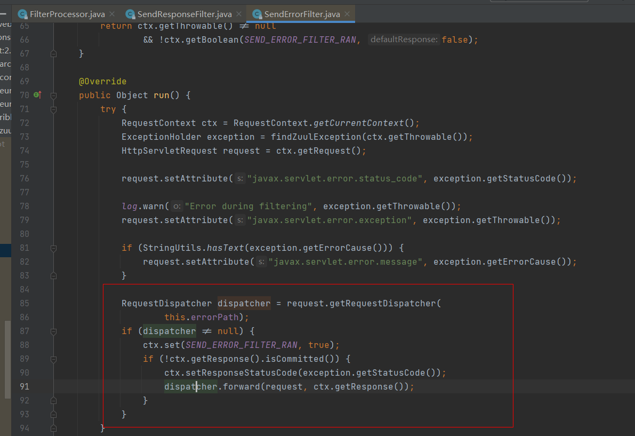This screenshot has height=436, width=635.
Task: Click findZuulException on line 73
Action: (316, 137)
